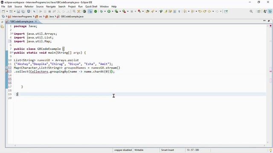Image resolution: width=273 pixels, height=153 pixels.
Task: Click the Back navigation arrow icon
Action: [x=209, y=11]
